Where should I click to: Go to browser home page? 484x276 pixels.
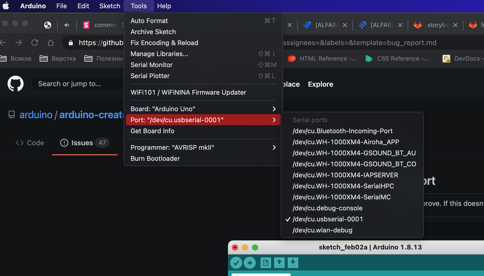[51, 43]
